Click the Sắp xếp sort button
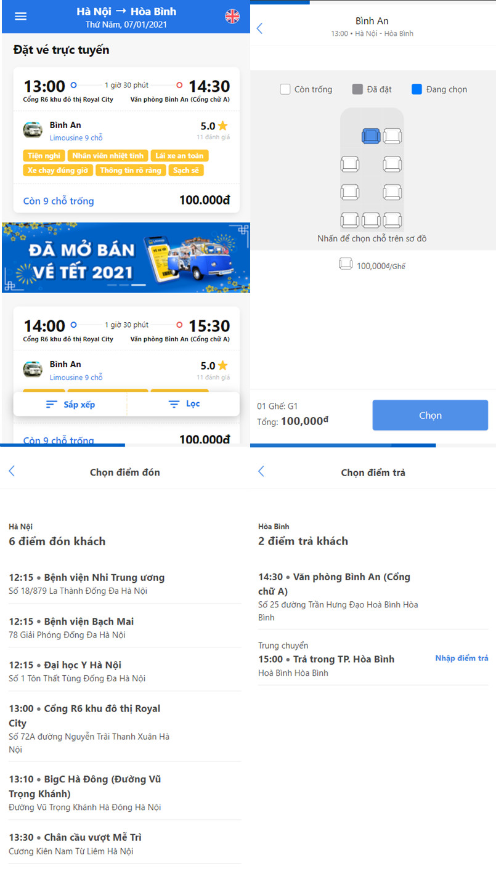The image size is (496, 887). (x=70, y=405)
